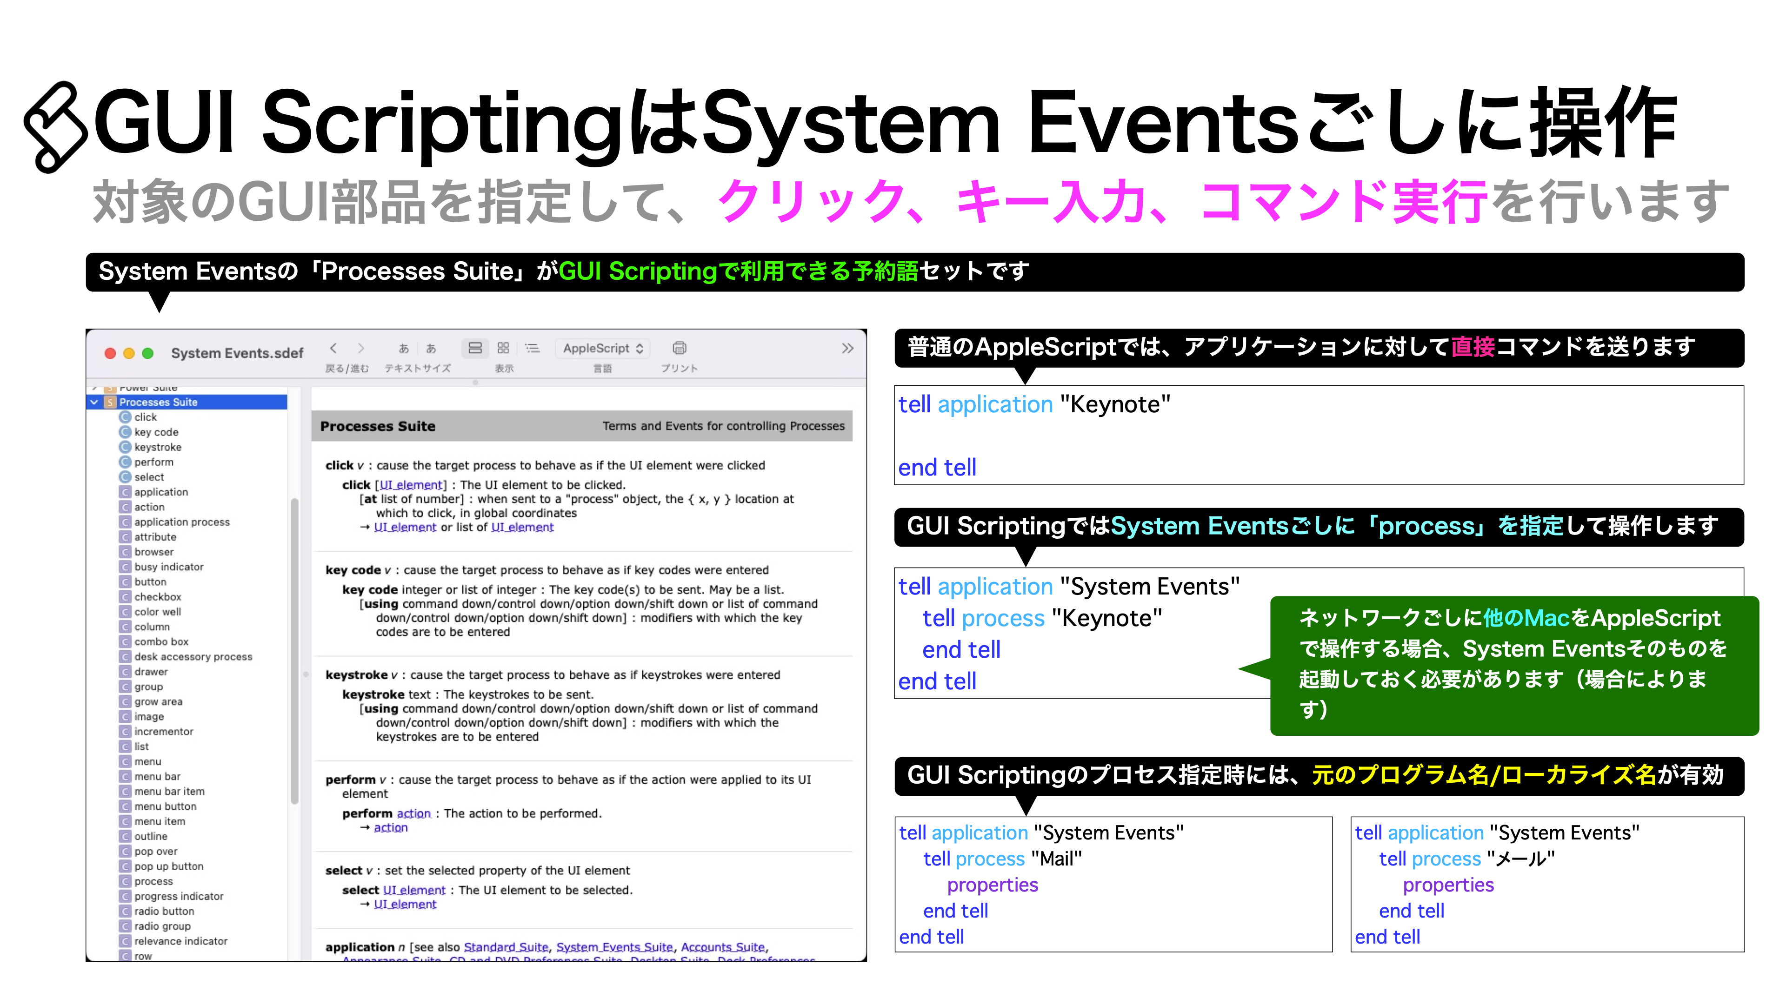Click the overflow chevron icon on the toolbar
The height and width of the screenshot is (1004, 1786).
coord(848,349)
